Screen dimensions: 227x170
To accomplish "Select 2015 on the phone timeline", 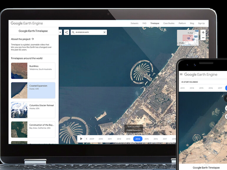I will point(201,88).
